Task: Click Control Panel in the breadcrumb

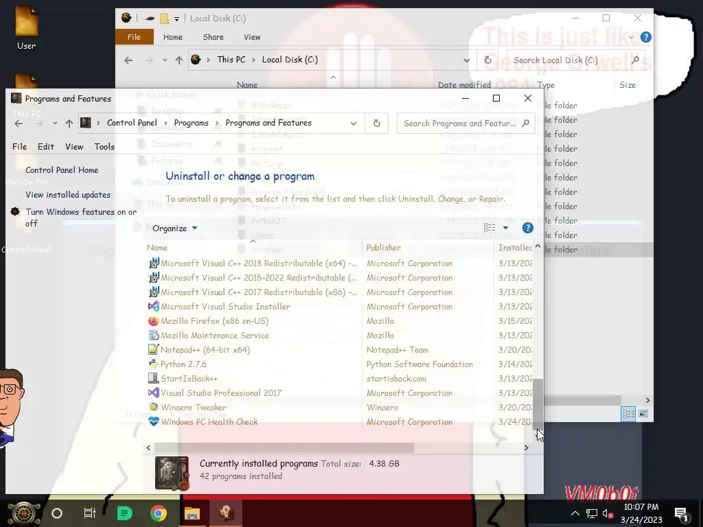Action: [132, 123]
